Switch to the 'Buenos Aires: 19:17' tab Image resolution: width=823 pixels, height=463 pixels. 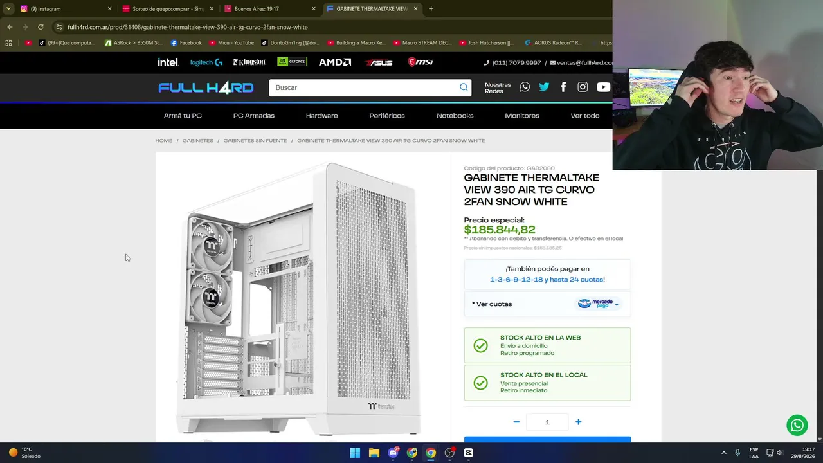pyautogui.click(x=270, y=9)
